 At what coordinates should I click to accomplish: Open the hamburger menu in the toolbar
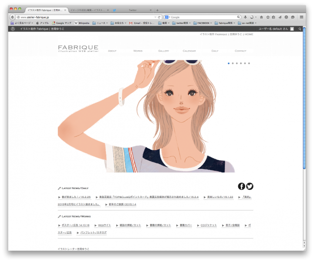301,17
